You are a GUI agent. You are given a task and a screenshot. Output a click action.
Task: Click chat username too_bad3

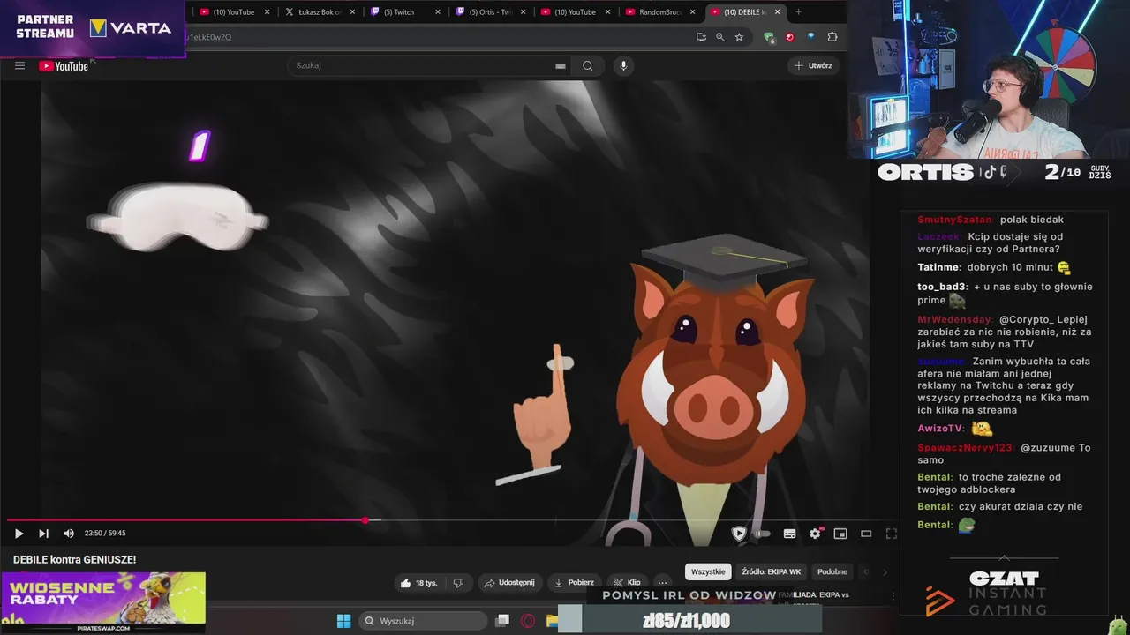(x=942, y=287)
